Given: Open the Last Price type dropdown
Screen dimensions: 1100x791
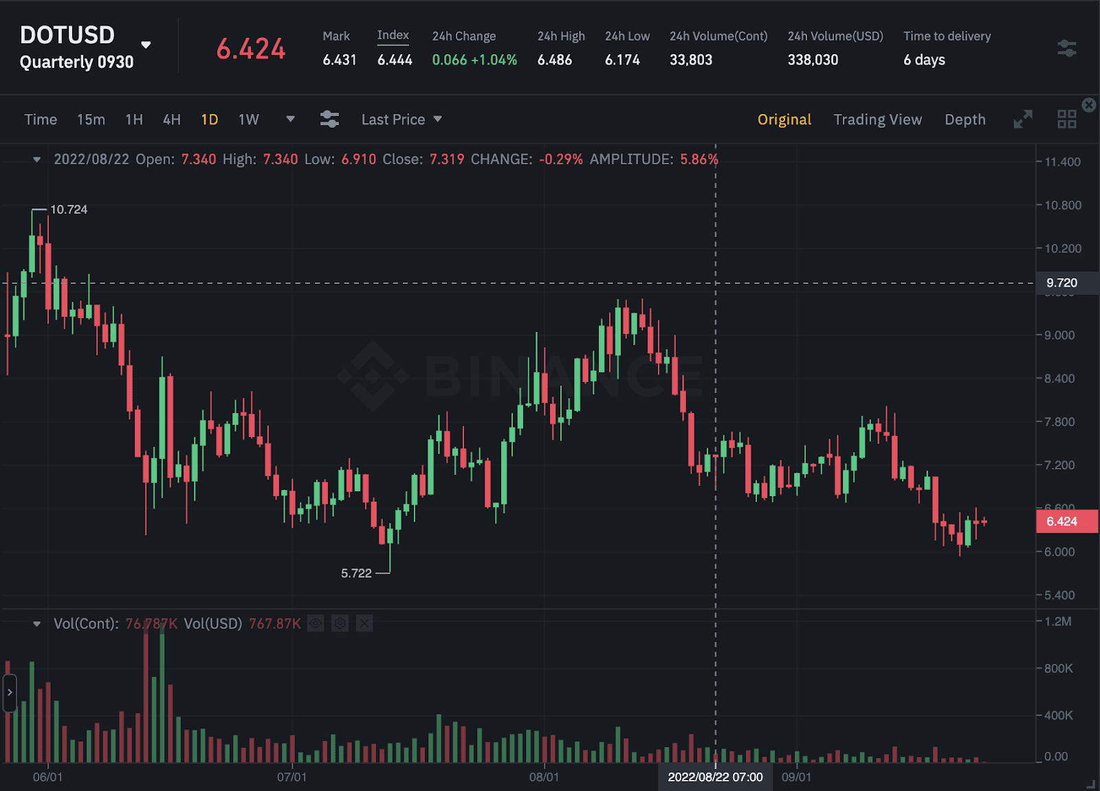Looking at the screenshot, I should pos(401,120).
